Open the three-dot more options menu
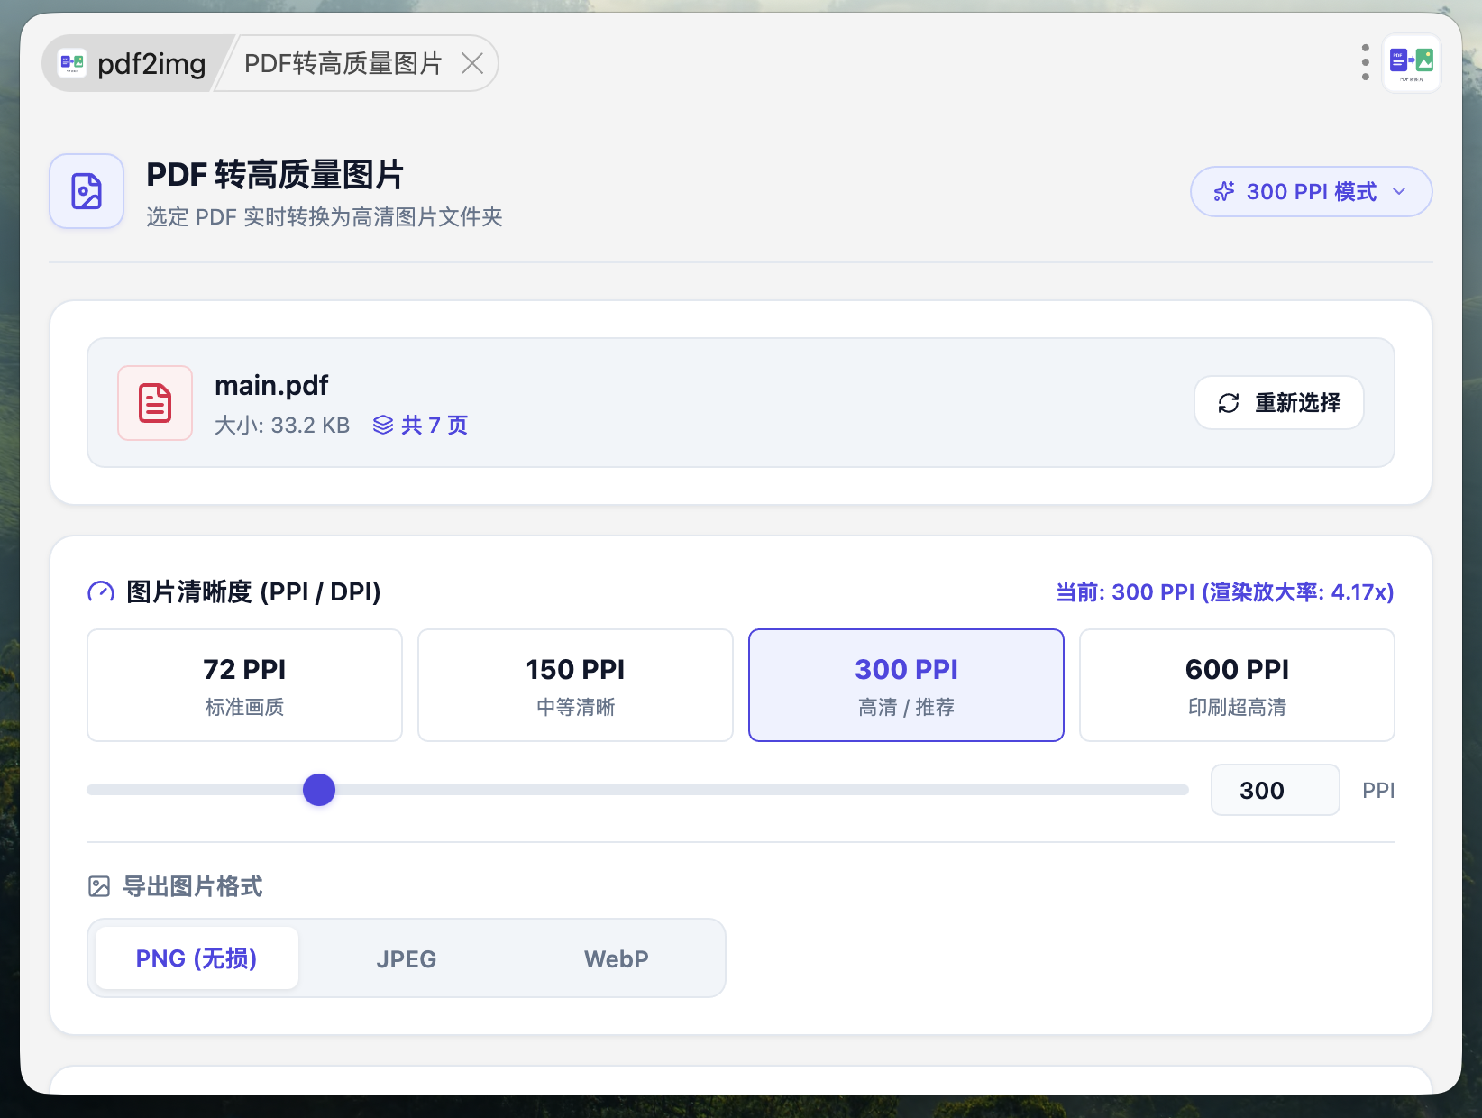The width and height of the screenshot is (1482, 1118). tap(1365, 62)
